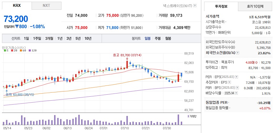Click the 52주 최고 최저 value 83,700
Image resolution: width=275 pixels, height=133 pixels.
[x=253, y=68]
